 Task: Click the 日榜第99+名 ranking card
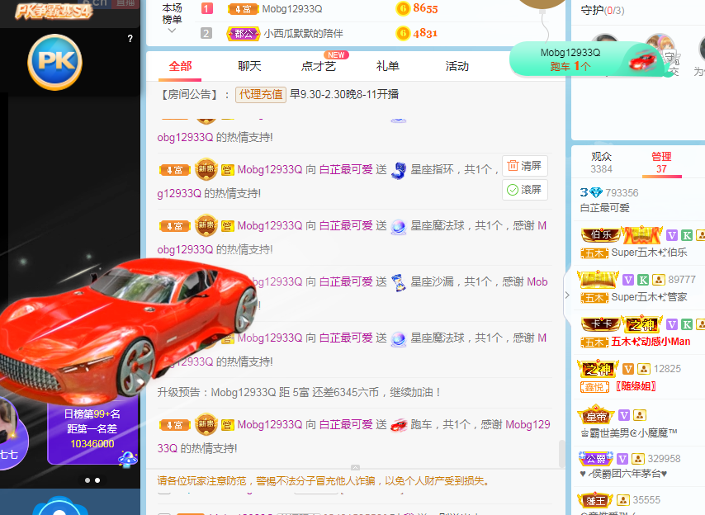click(x=92, y=429)
